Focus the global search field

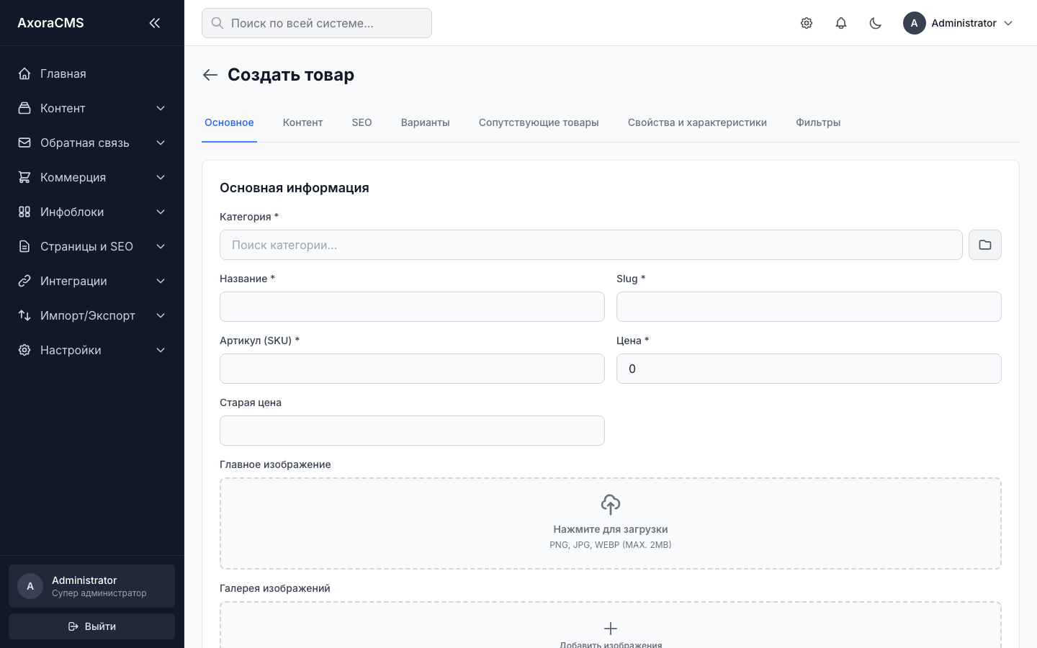pos(317,23)
